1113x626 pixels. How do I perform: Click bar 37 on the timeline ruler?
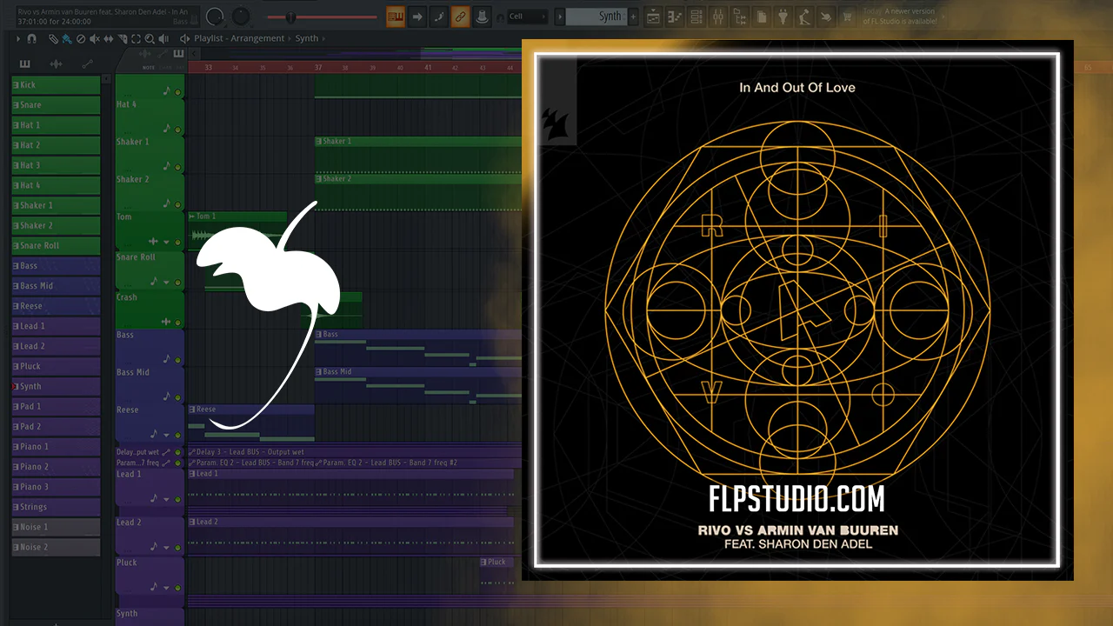[x=319, y=67]
